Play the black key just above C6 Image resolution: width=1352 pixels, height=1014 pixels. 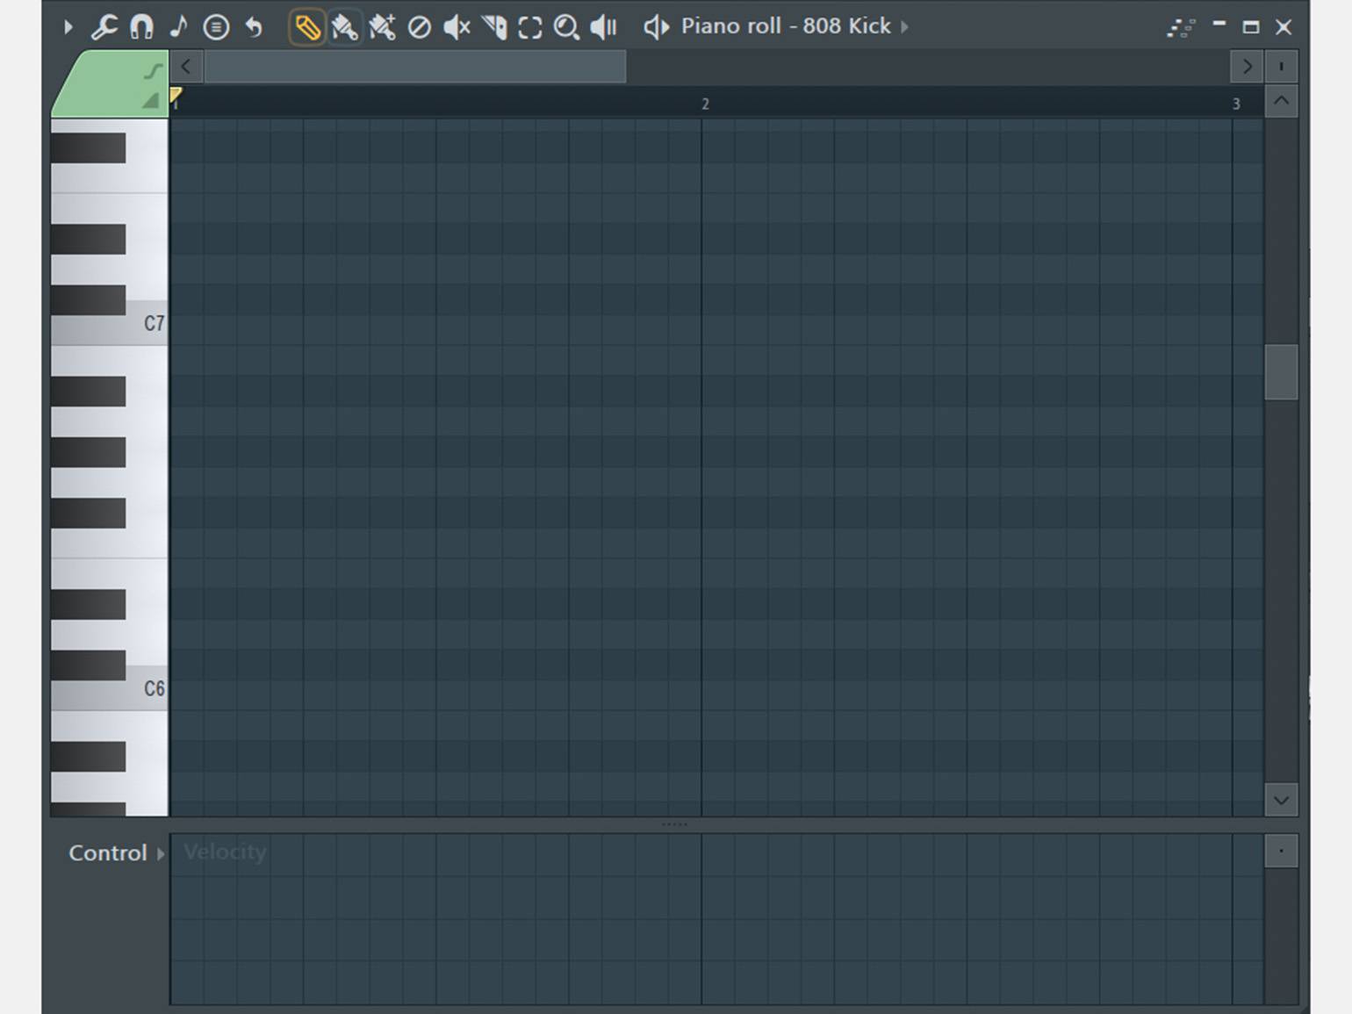point(88,665)
